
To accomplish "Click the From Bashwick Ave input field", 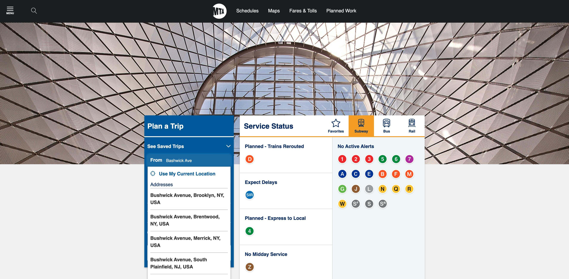I will (x=189, y=160).
